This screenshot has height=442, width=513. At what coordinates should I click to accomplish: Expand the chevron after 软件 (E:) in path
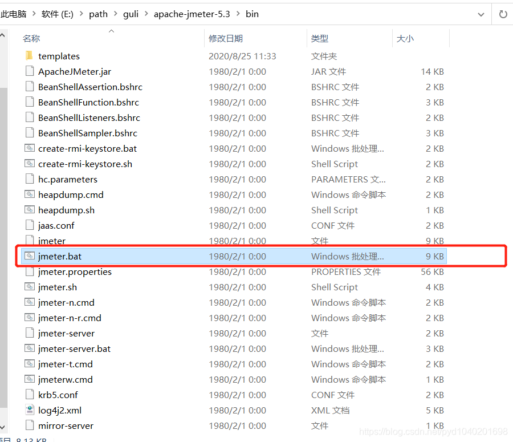pos(82,14)
